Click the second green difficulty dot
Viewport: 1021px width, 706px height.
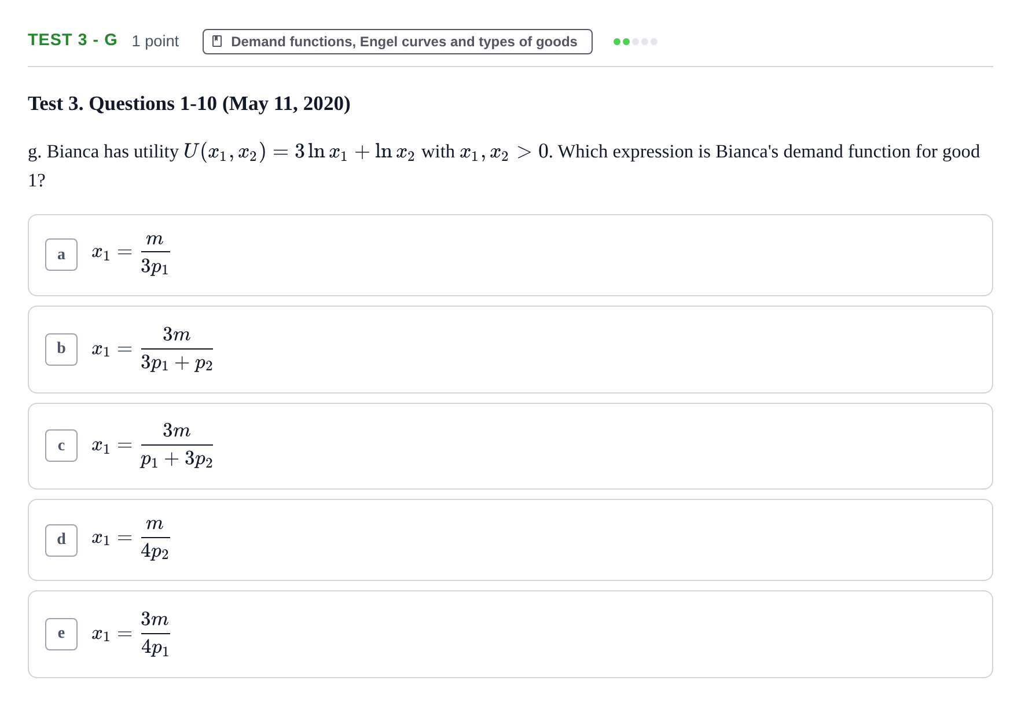(x=626, y=42)
